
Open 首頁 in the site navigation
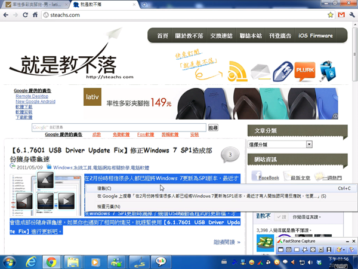pyautogui.click(x=162, y=36)
